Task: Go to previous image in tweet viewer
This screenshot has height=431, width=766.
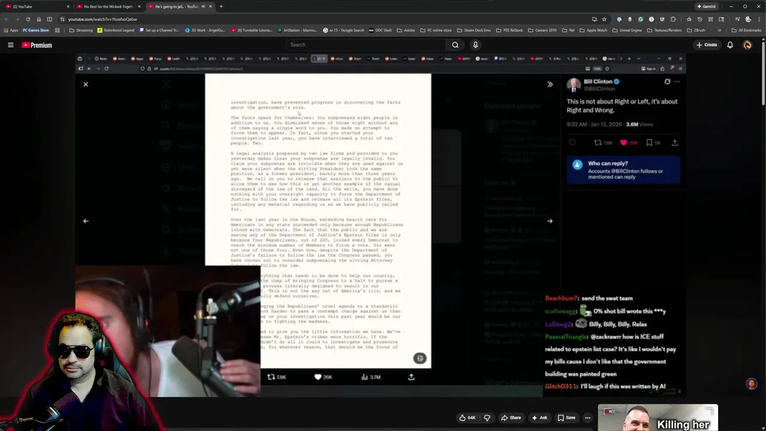Action: pos(86,221)
